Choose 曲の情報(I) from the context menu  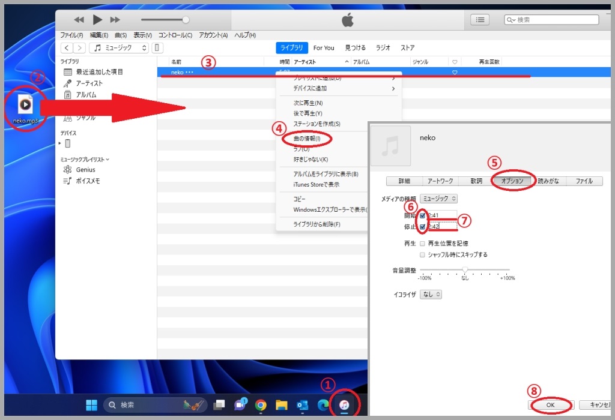(307, 139)
